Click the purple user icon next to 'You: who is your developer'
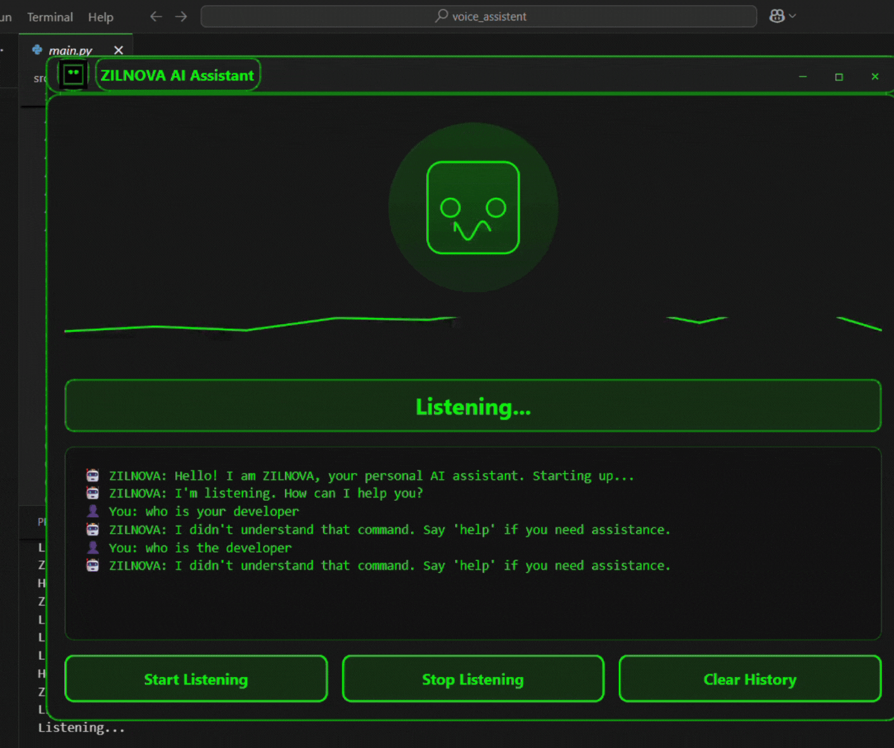The height and width of the screenshot is (748, 894). point(93,511)
